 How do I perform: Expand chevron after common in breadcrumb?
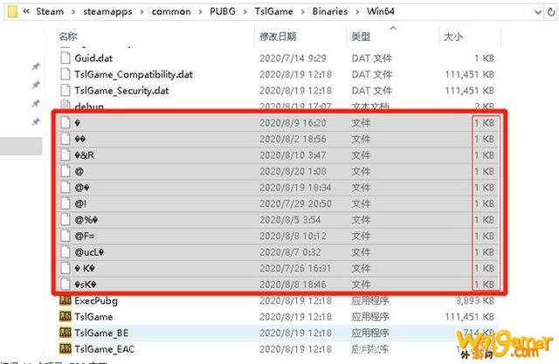[x=200, y=11]
